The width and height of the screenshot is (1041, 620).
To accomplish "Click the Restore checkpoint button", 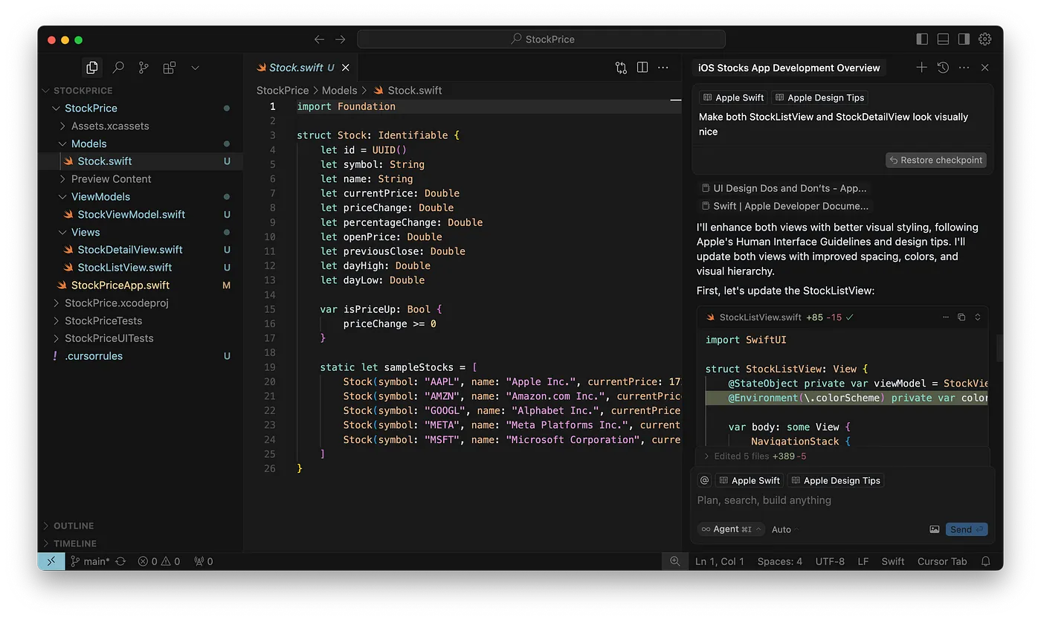I will tap(936, 160).
